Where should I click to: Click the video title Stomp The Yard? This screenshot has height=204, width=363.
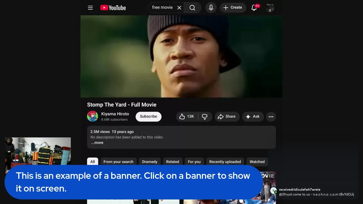[122, 105]
